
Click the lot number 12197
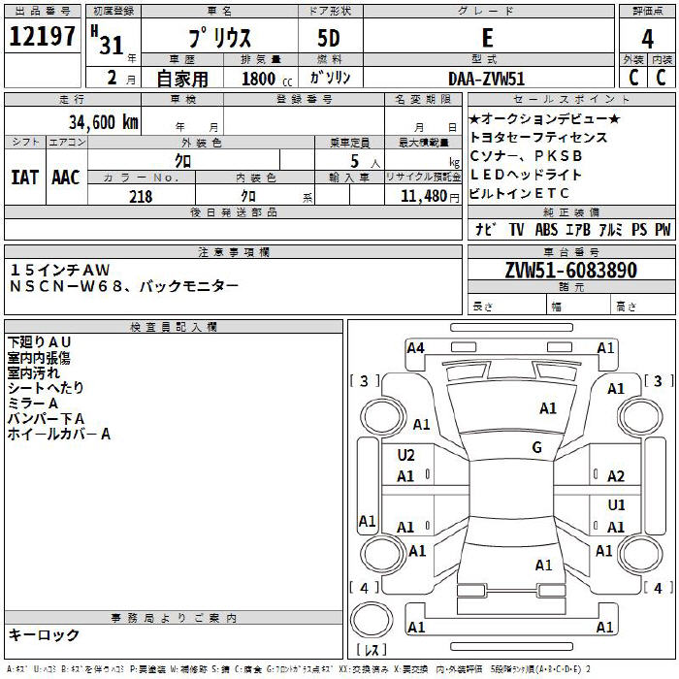click(43, 39)
